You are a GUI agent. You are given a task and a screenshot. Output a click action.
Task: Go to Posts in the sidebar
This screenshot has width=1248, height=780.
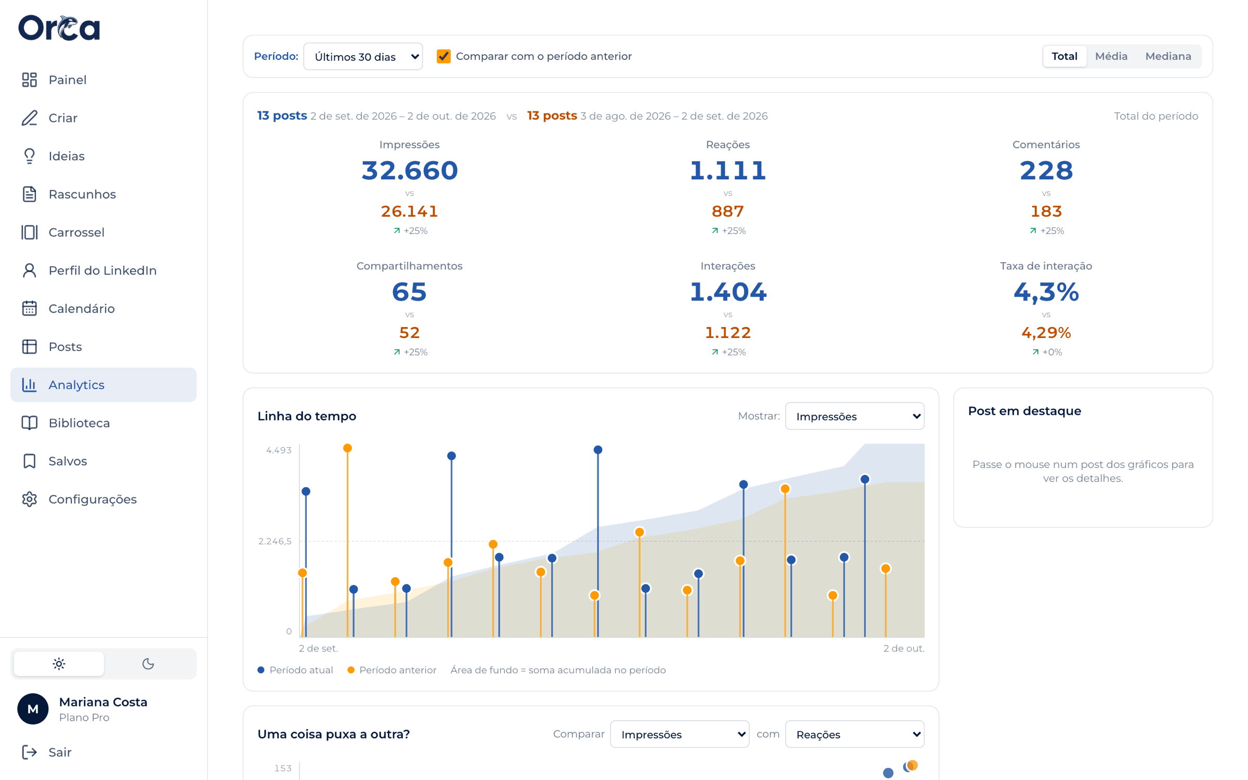[103, 347]
